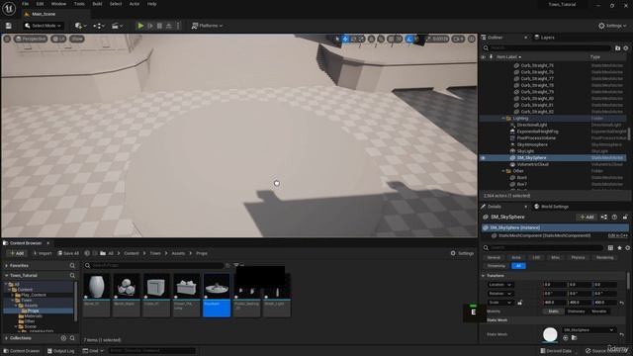Open the File menu
Screen dimensions: 633x356
tap(25, 4)
